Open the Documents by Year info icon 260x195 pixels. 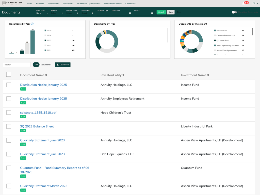[32, 24]
